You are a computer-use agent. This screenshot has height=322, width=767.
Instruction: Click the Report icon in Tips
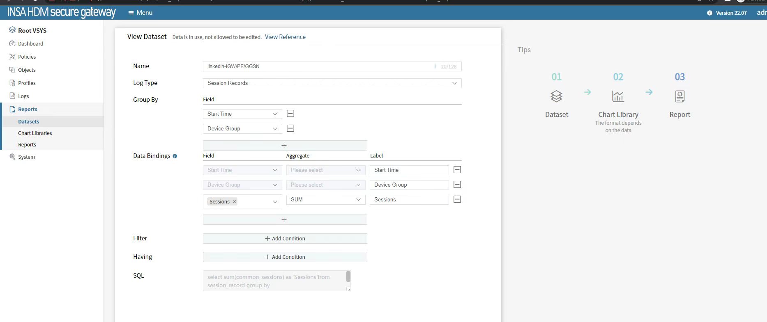(x=679, y=96)
